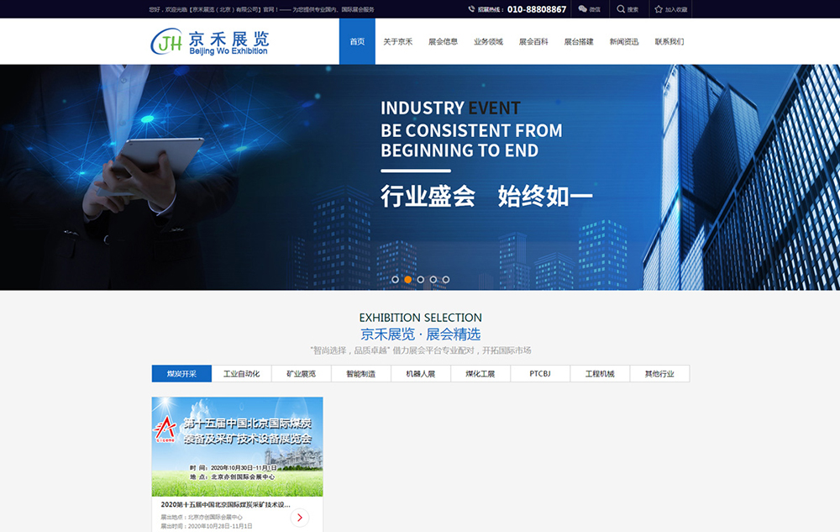The image size is (840, 532).
Task: Click the red arrow icon on exhibition card
Action: 300,518
